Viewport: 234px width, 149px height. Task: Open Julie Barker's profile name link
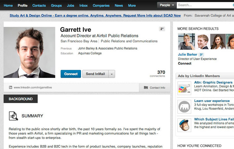coord(188,54)
